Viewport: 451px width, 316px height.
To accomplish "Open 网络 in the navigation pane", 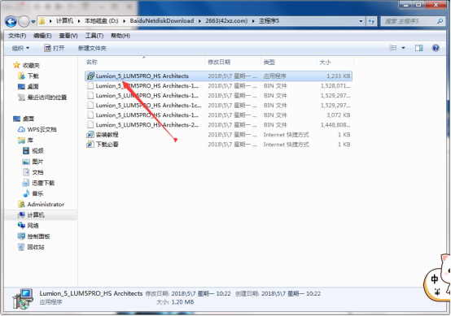I will [x=28, y=226].
